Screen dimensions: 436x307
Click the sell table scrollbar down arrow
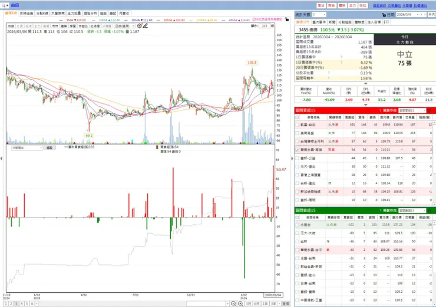434,304
